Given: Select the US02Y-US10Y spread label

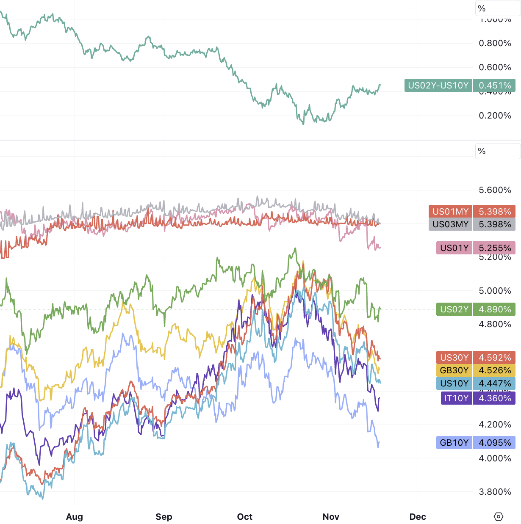Looking at the screenshot, I should pos(438,85).
